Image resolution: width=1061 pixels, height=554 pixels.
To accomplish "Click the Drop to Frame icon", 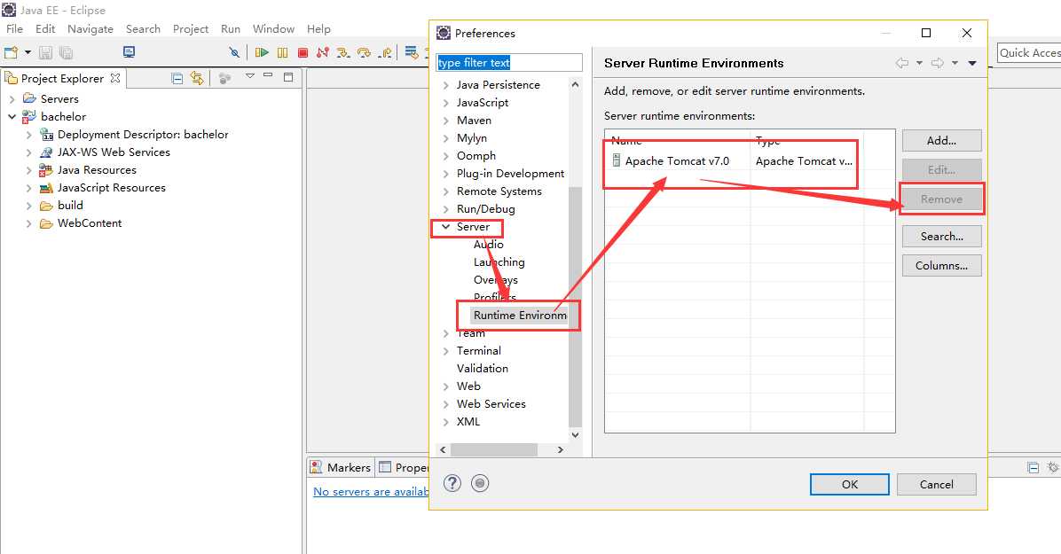I will pos(411,52).
